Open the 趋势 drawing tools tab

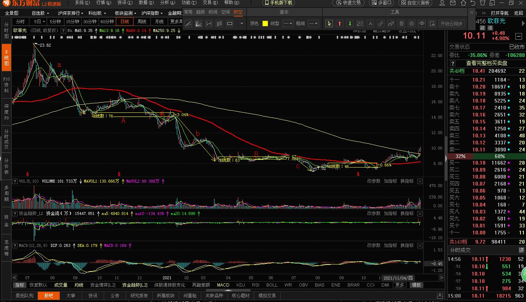[x=200, y=12]
